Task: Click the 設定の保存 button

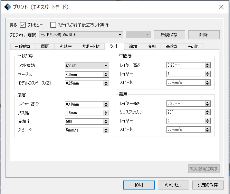Action: coord(208,185)
